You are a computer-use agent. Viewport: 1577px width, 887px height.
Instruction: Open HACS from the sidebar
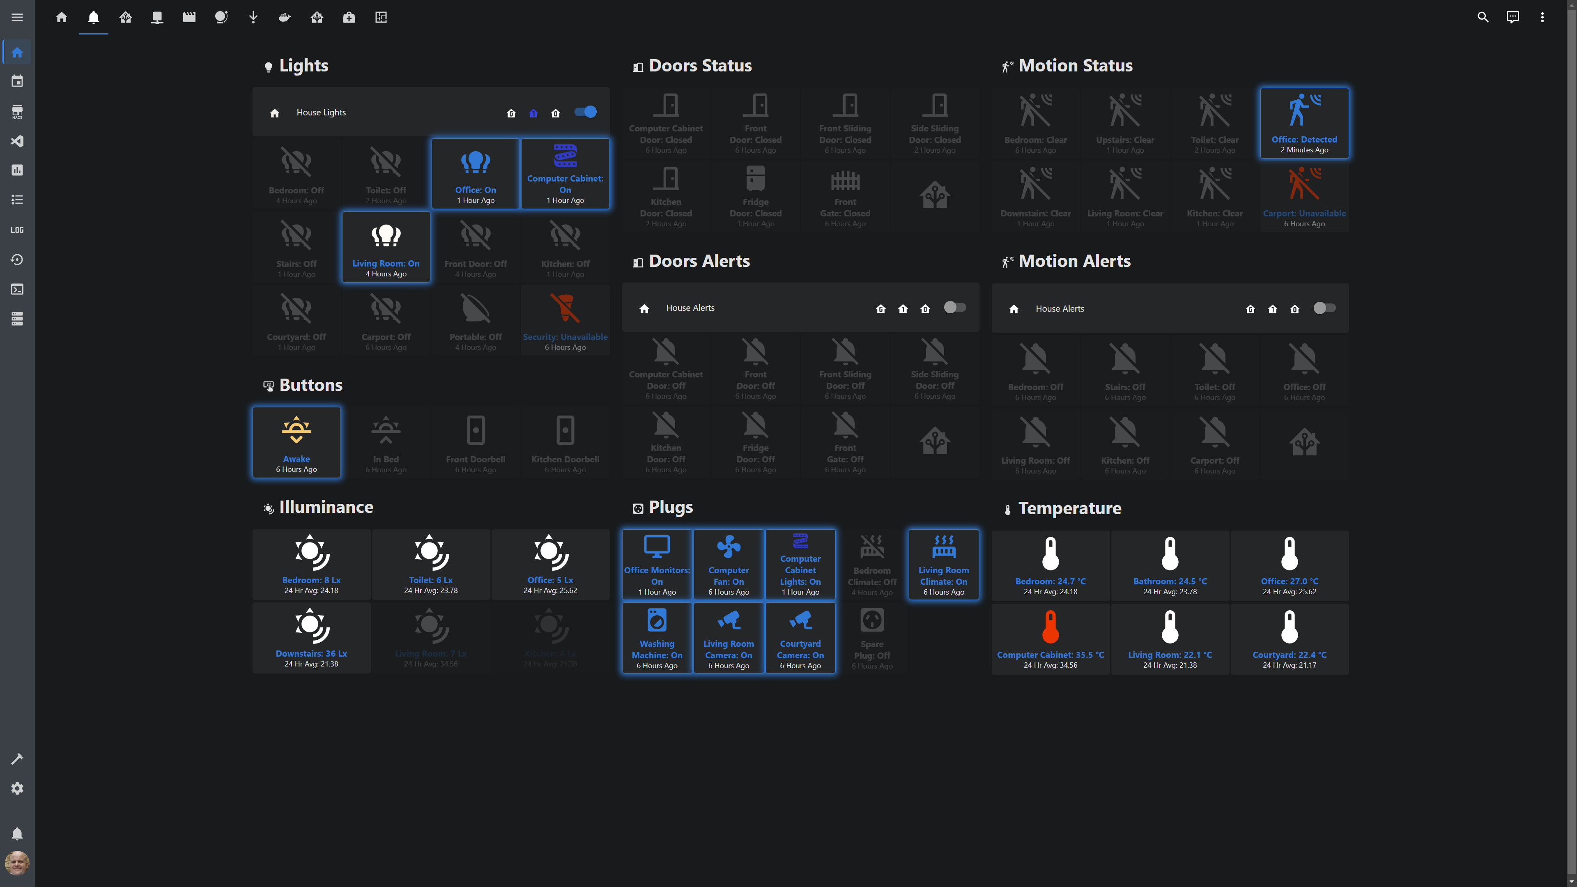click(x=17, y=111)
